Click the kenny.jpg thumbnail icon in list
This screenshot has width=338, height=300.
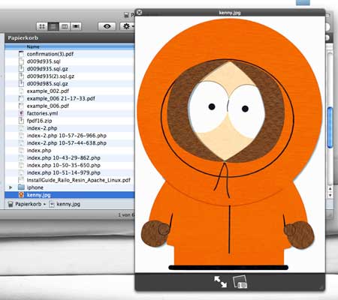22,195
